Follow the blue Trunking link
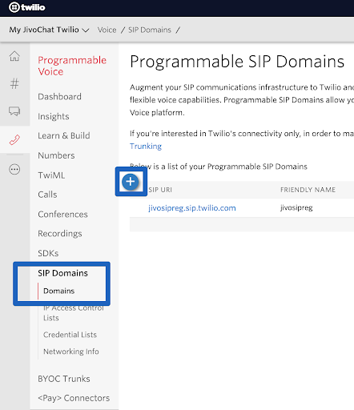The height and width of the screenshot is (410, 354). [146, 146]
